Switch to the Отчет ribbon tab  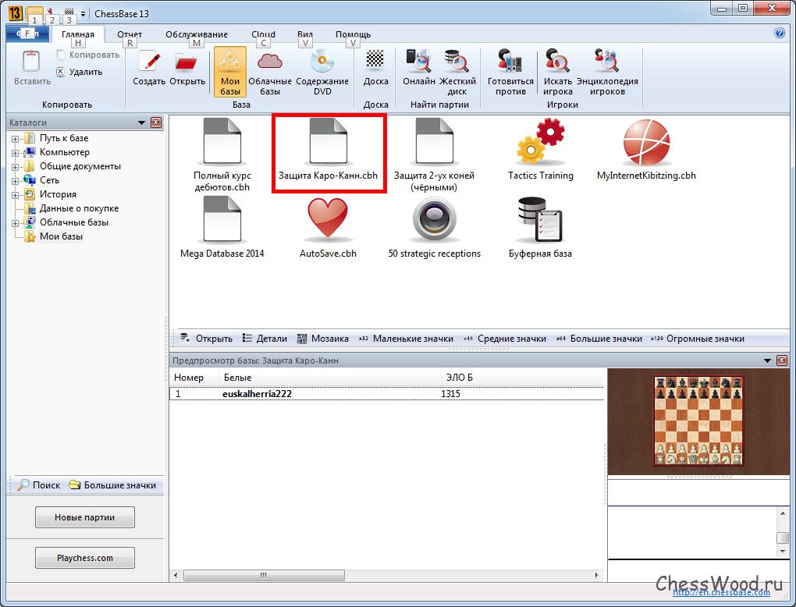pos(130,34)
